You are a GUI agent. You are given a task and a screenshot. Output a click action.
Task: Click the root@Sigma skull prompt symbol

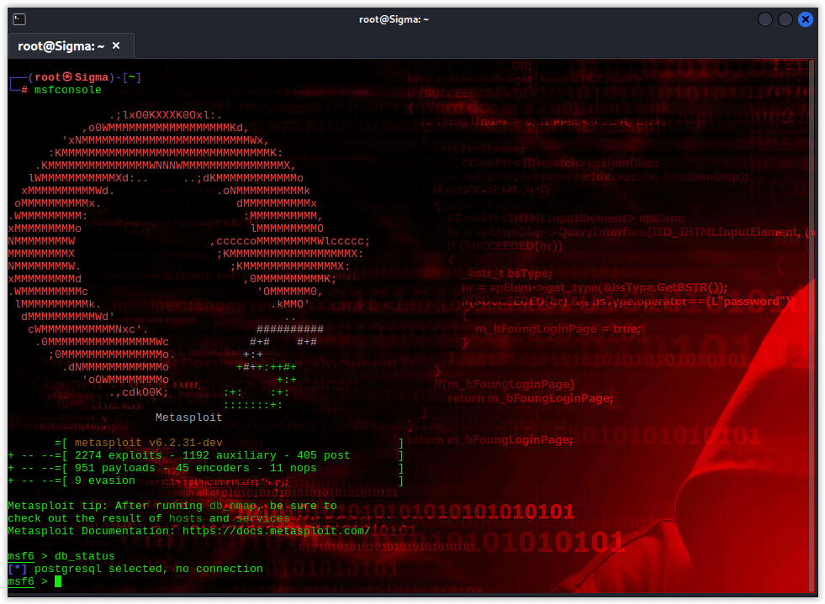pos(65,76)
